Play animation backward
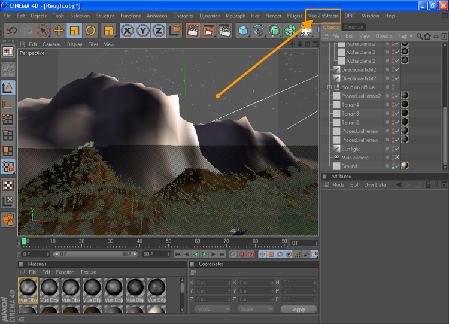Viewport: 449px width, 324px height. (x=196, y=255)
